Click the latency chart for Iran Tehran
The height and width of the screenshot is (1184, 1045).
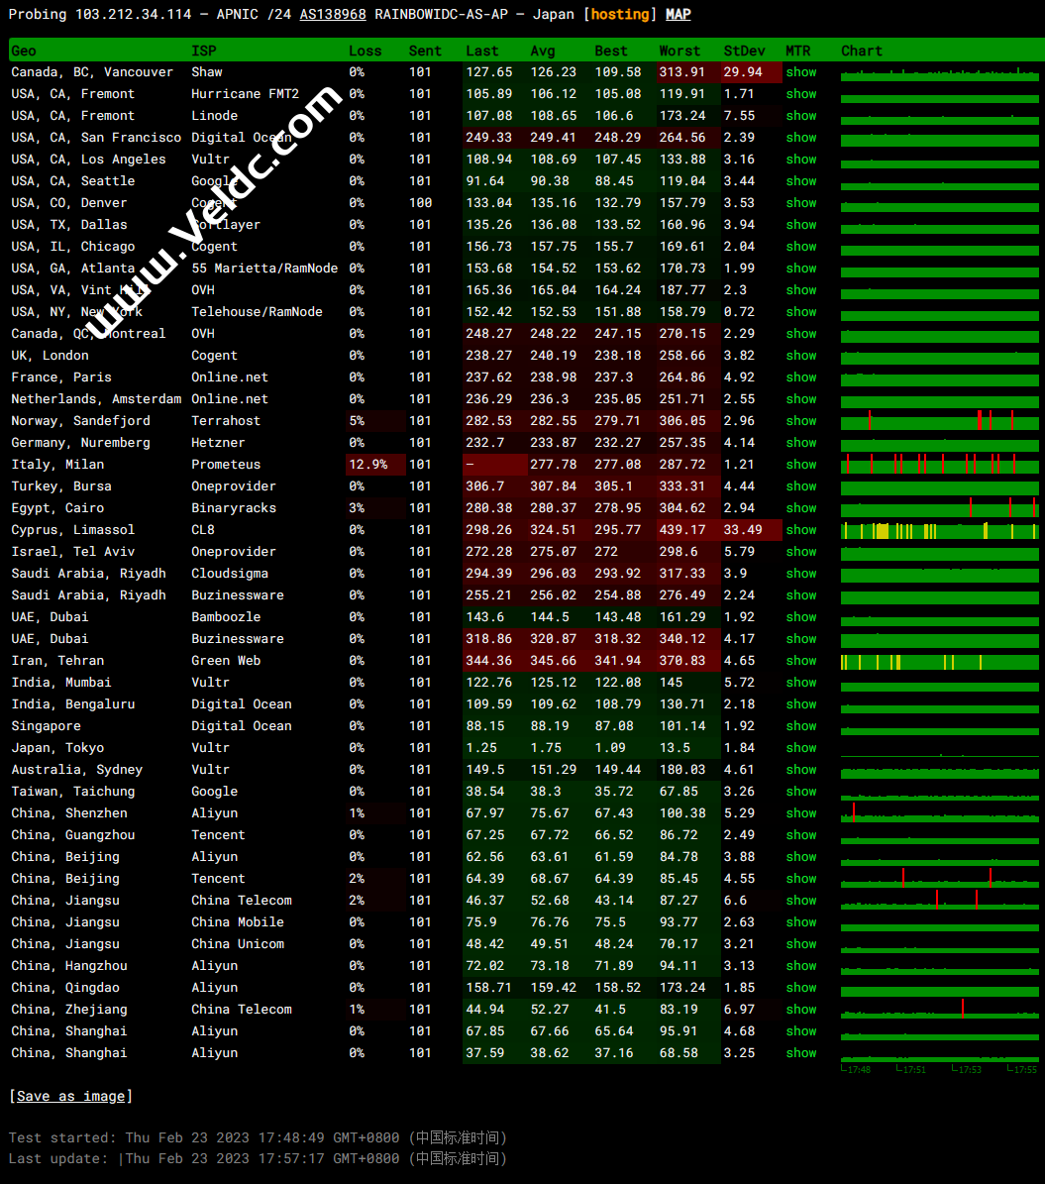(x=939, y=662)
